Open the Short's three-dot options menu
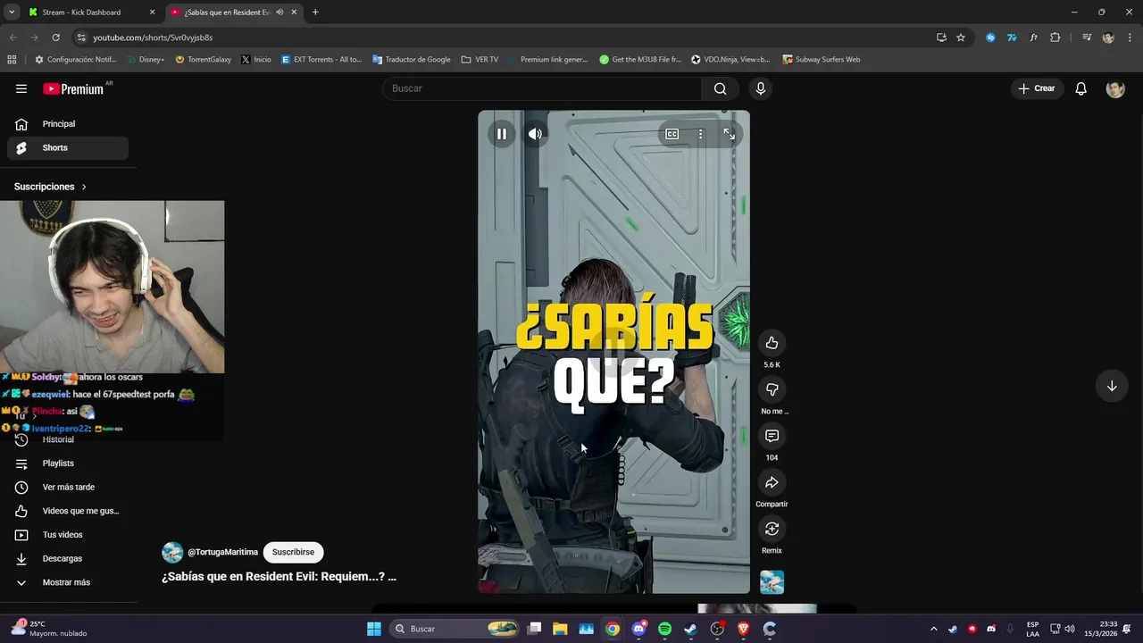Viewport: 1143px width, 643px height. click(701, 134)
